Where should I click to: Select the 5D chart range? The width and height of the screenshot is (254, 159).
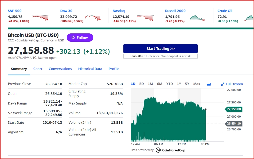pos(141,84)
